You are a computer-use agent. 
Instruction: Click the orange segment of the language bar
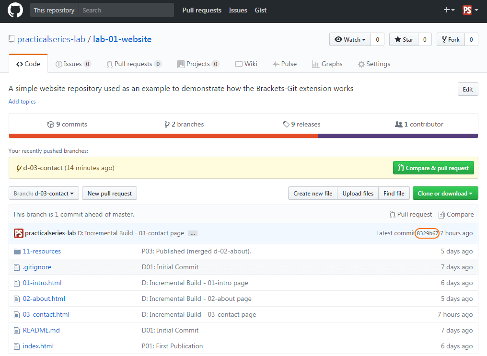coord(163,136)
